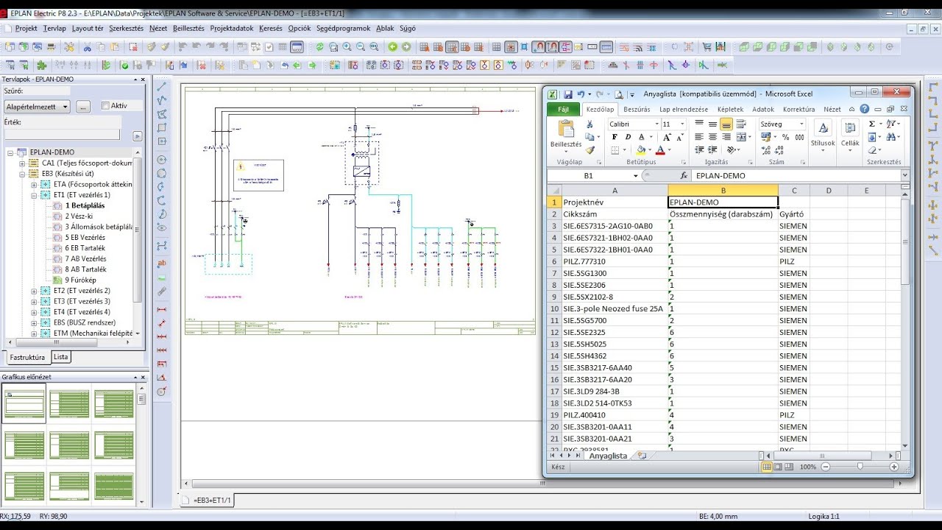Open the font size 11 dropdown
The height and width of the screenshot is (530, 942).
point(683,124)
